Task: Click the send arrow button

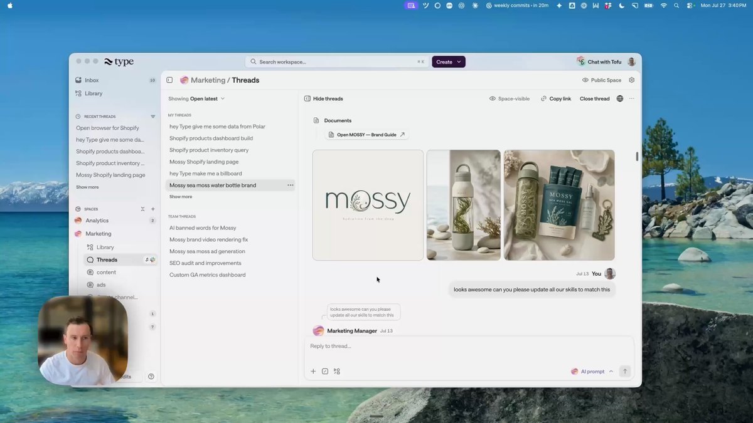Action: point(624,372)
